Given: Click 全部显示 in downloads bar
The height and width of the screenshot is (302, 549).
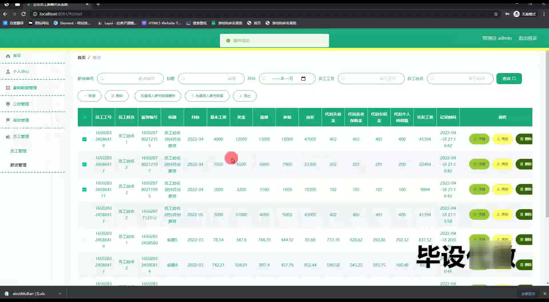Looking at the screenshot, I should pyautogui.click(x=528, y=294).
